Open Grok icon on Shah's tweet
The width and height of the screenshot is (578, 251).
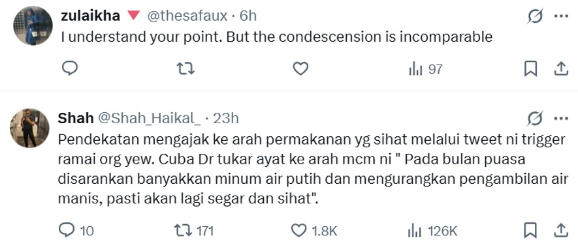tap(535, 119)
